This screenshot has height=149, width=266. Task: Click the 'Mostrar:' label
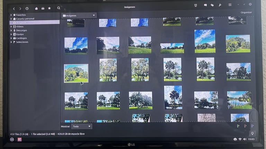tap(65, 127)
